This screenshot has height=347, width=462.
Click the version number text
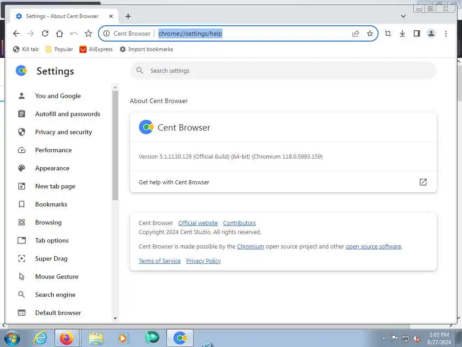coord(231,157)
